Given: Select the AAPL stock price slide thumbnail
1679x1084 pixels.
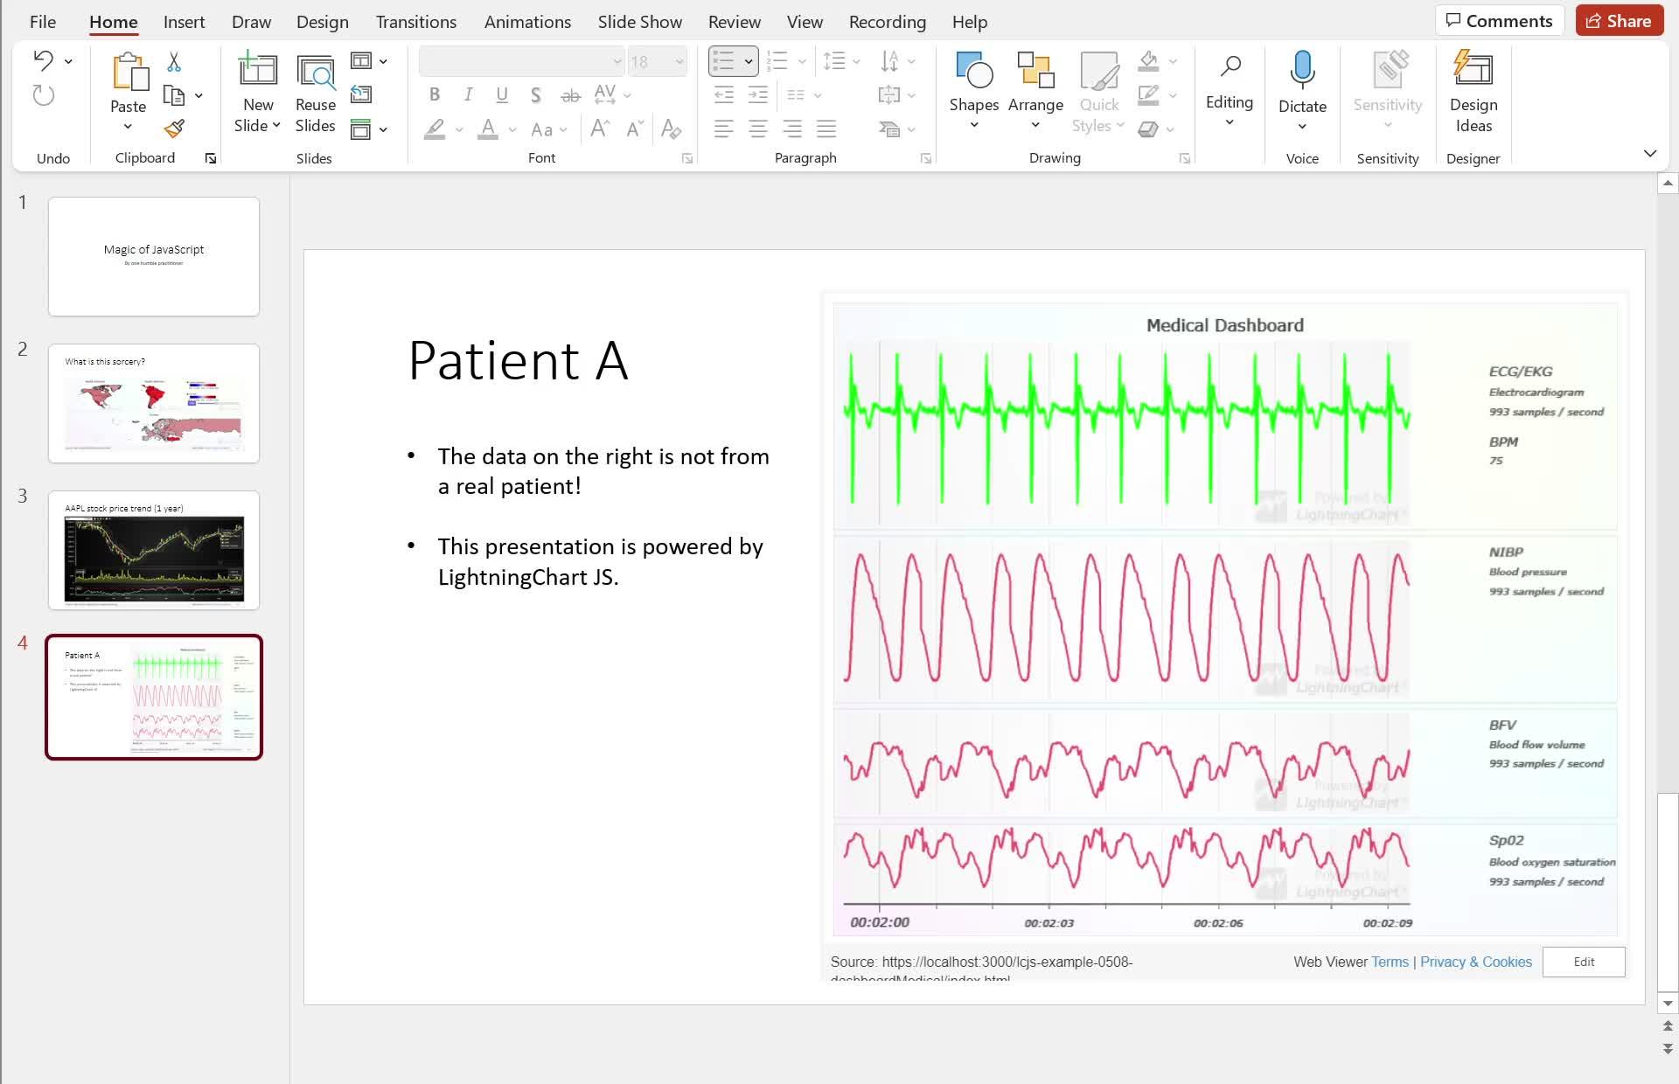Looking at the screenshot, I should point(154,550).
